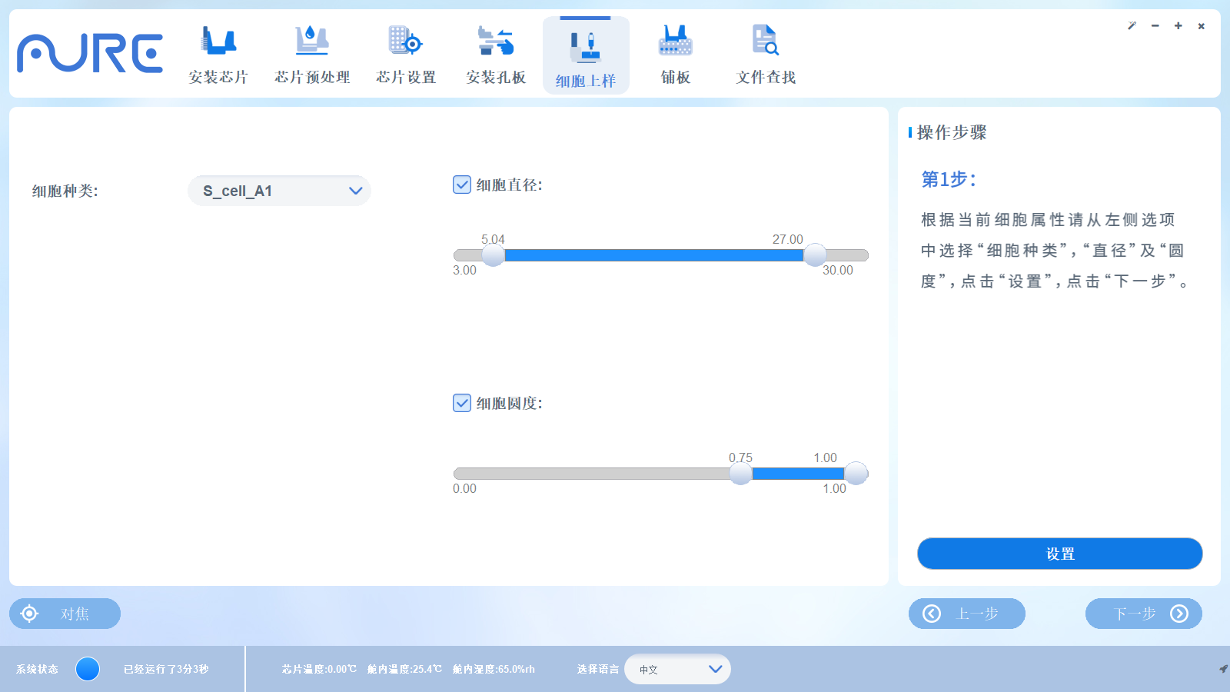Uncheck the 细胞圆度 checkbox
Screen dimensions: 1230x692
462,403
